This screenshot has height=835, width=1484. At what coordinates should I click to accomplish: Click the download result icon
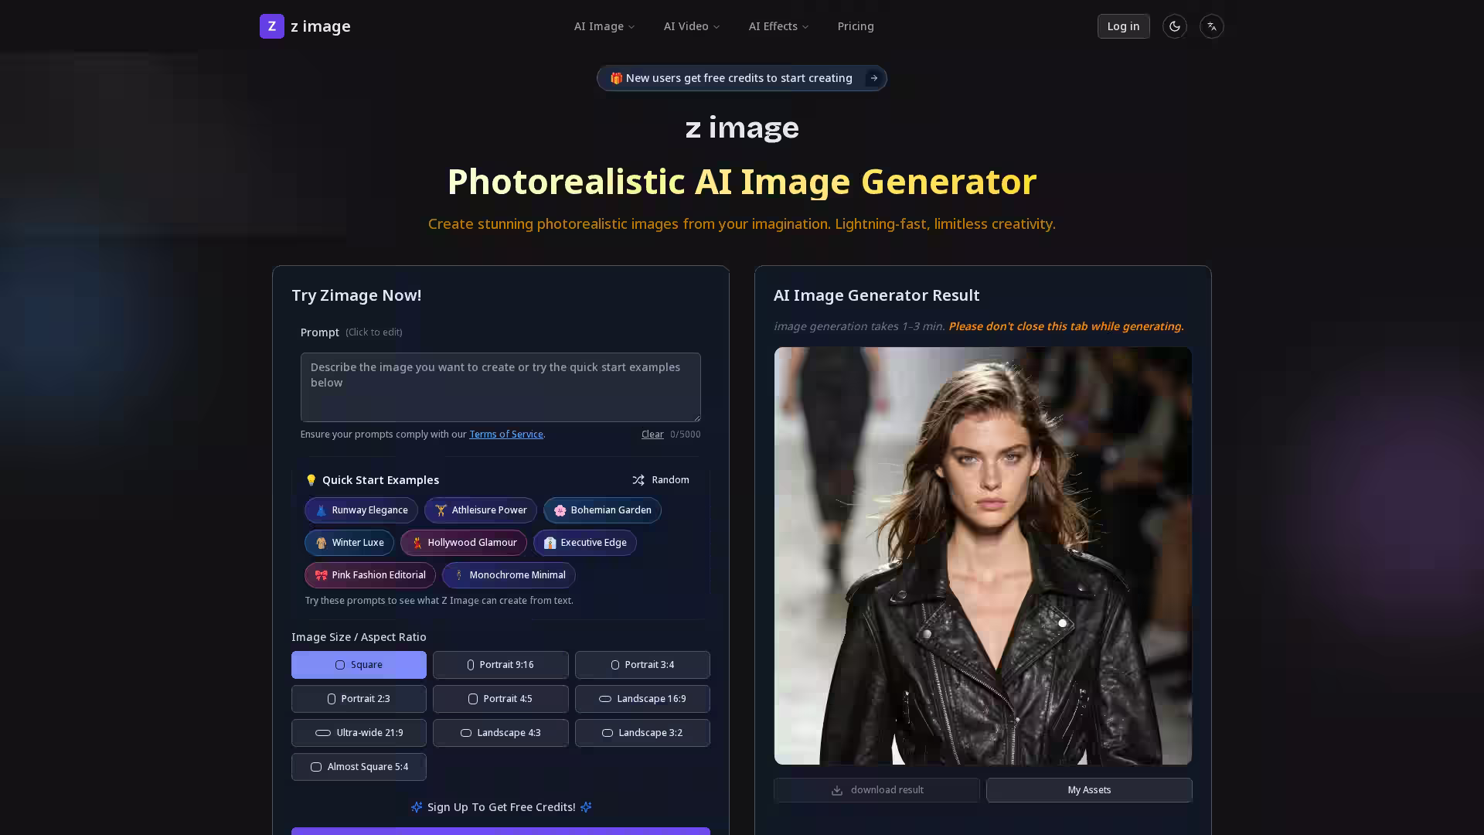pyautogui.click(x=836, y=790)
